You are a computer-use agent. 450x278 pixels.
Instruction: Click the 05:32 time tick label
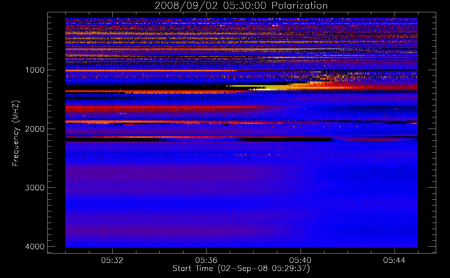112,260
